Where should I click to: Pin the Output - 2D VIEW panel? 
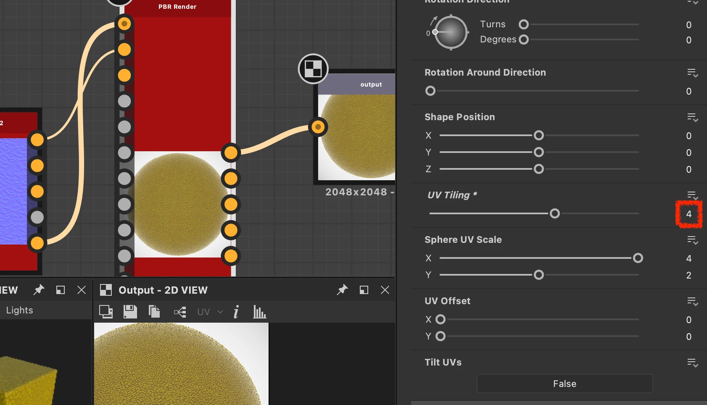(x=342, y=290)
